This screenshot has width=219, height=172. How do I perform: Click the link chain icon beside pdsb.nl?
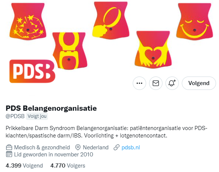116,147
